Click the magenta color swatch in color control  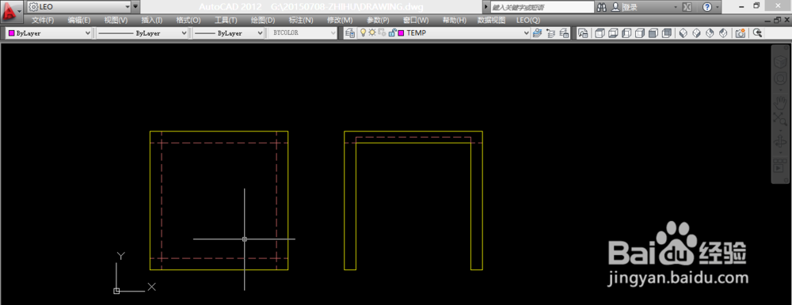pos(11,32)
